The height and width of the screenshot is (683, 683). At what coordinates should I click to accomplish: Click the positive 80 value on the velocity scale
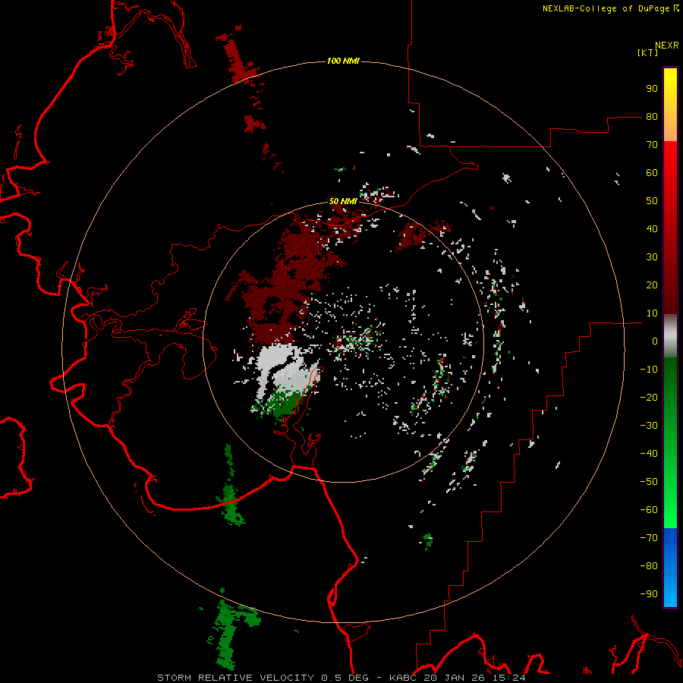(652, 117)
